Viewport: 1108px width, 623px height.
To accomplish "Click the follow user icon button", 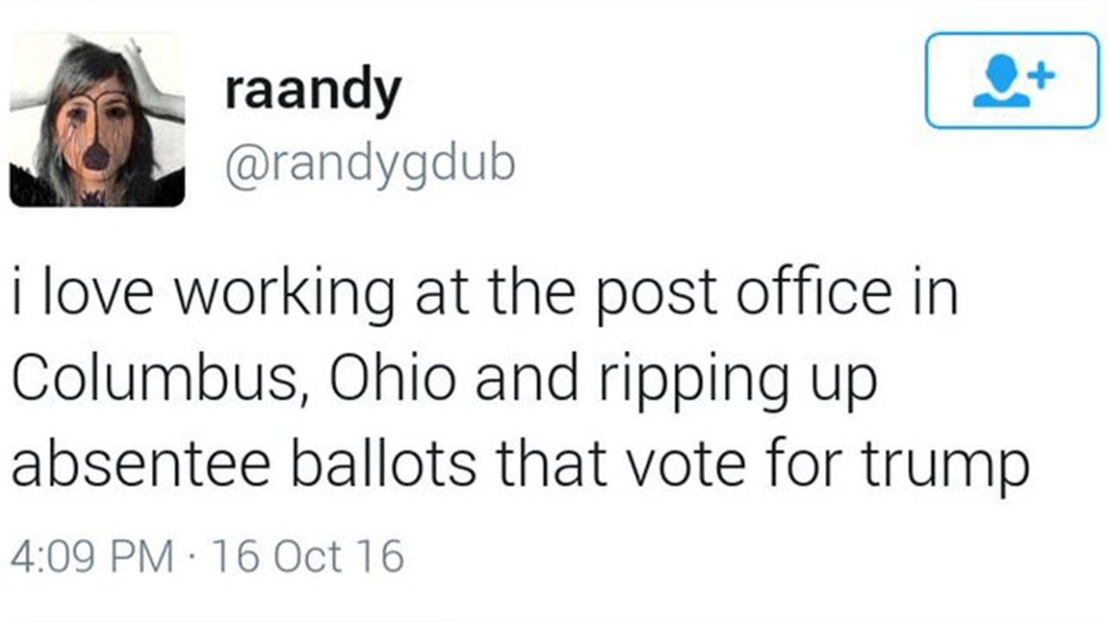I will tap(1012, 80).
